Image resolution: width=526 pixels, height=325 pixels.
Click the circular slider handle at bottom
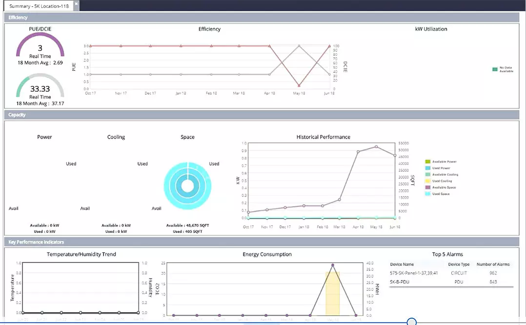pyautogui.click(x=412, y=322)
